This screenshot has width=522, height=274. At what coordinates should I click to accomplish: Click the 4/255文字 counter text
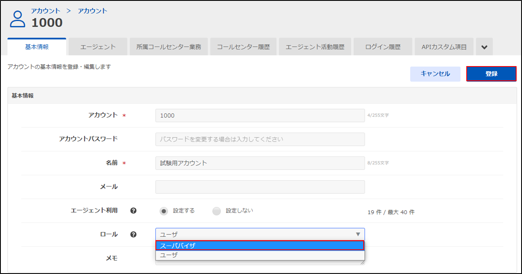coord(378,115)
